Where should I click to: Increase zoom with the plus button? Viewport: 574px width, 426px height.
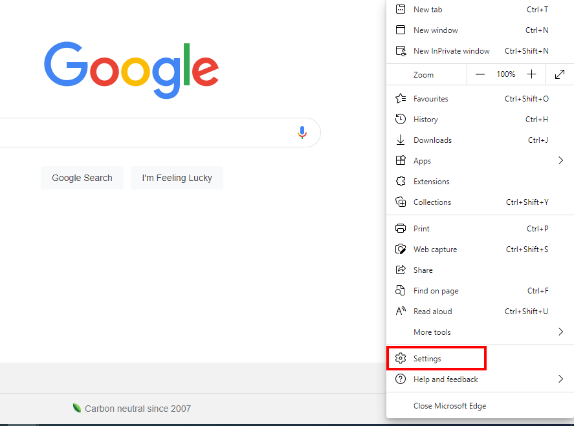coord(531,74)
